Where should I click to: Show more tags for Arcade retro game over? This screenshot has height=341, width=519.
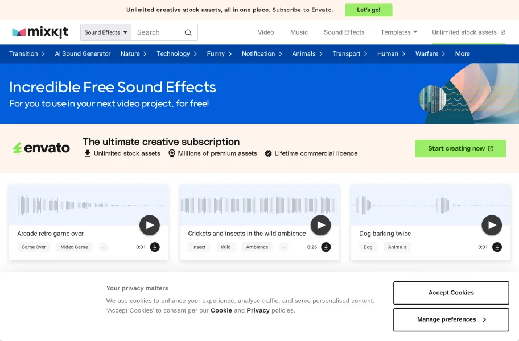click(104, 247)
